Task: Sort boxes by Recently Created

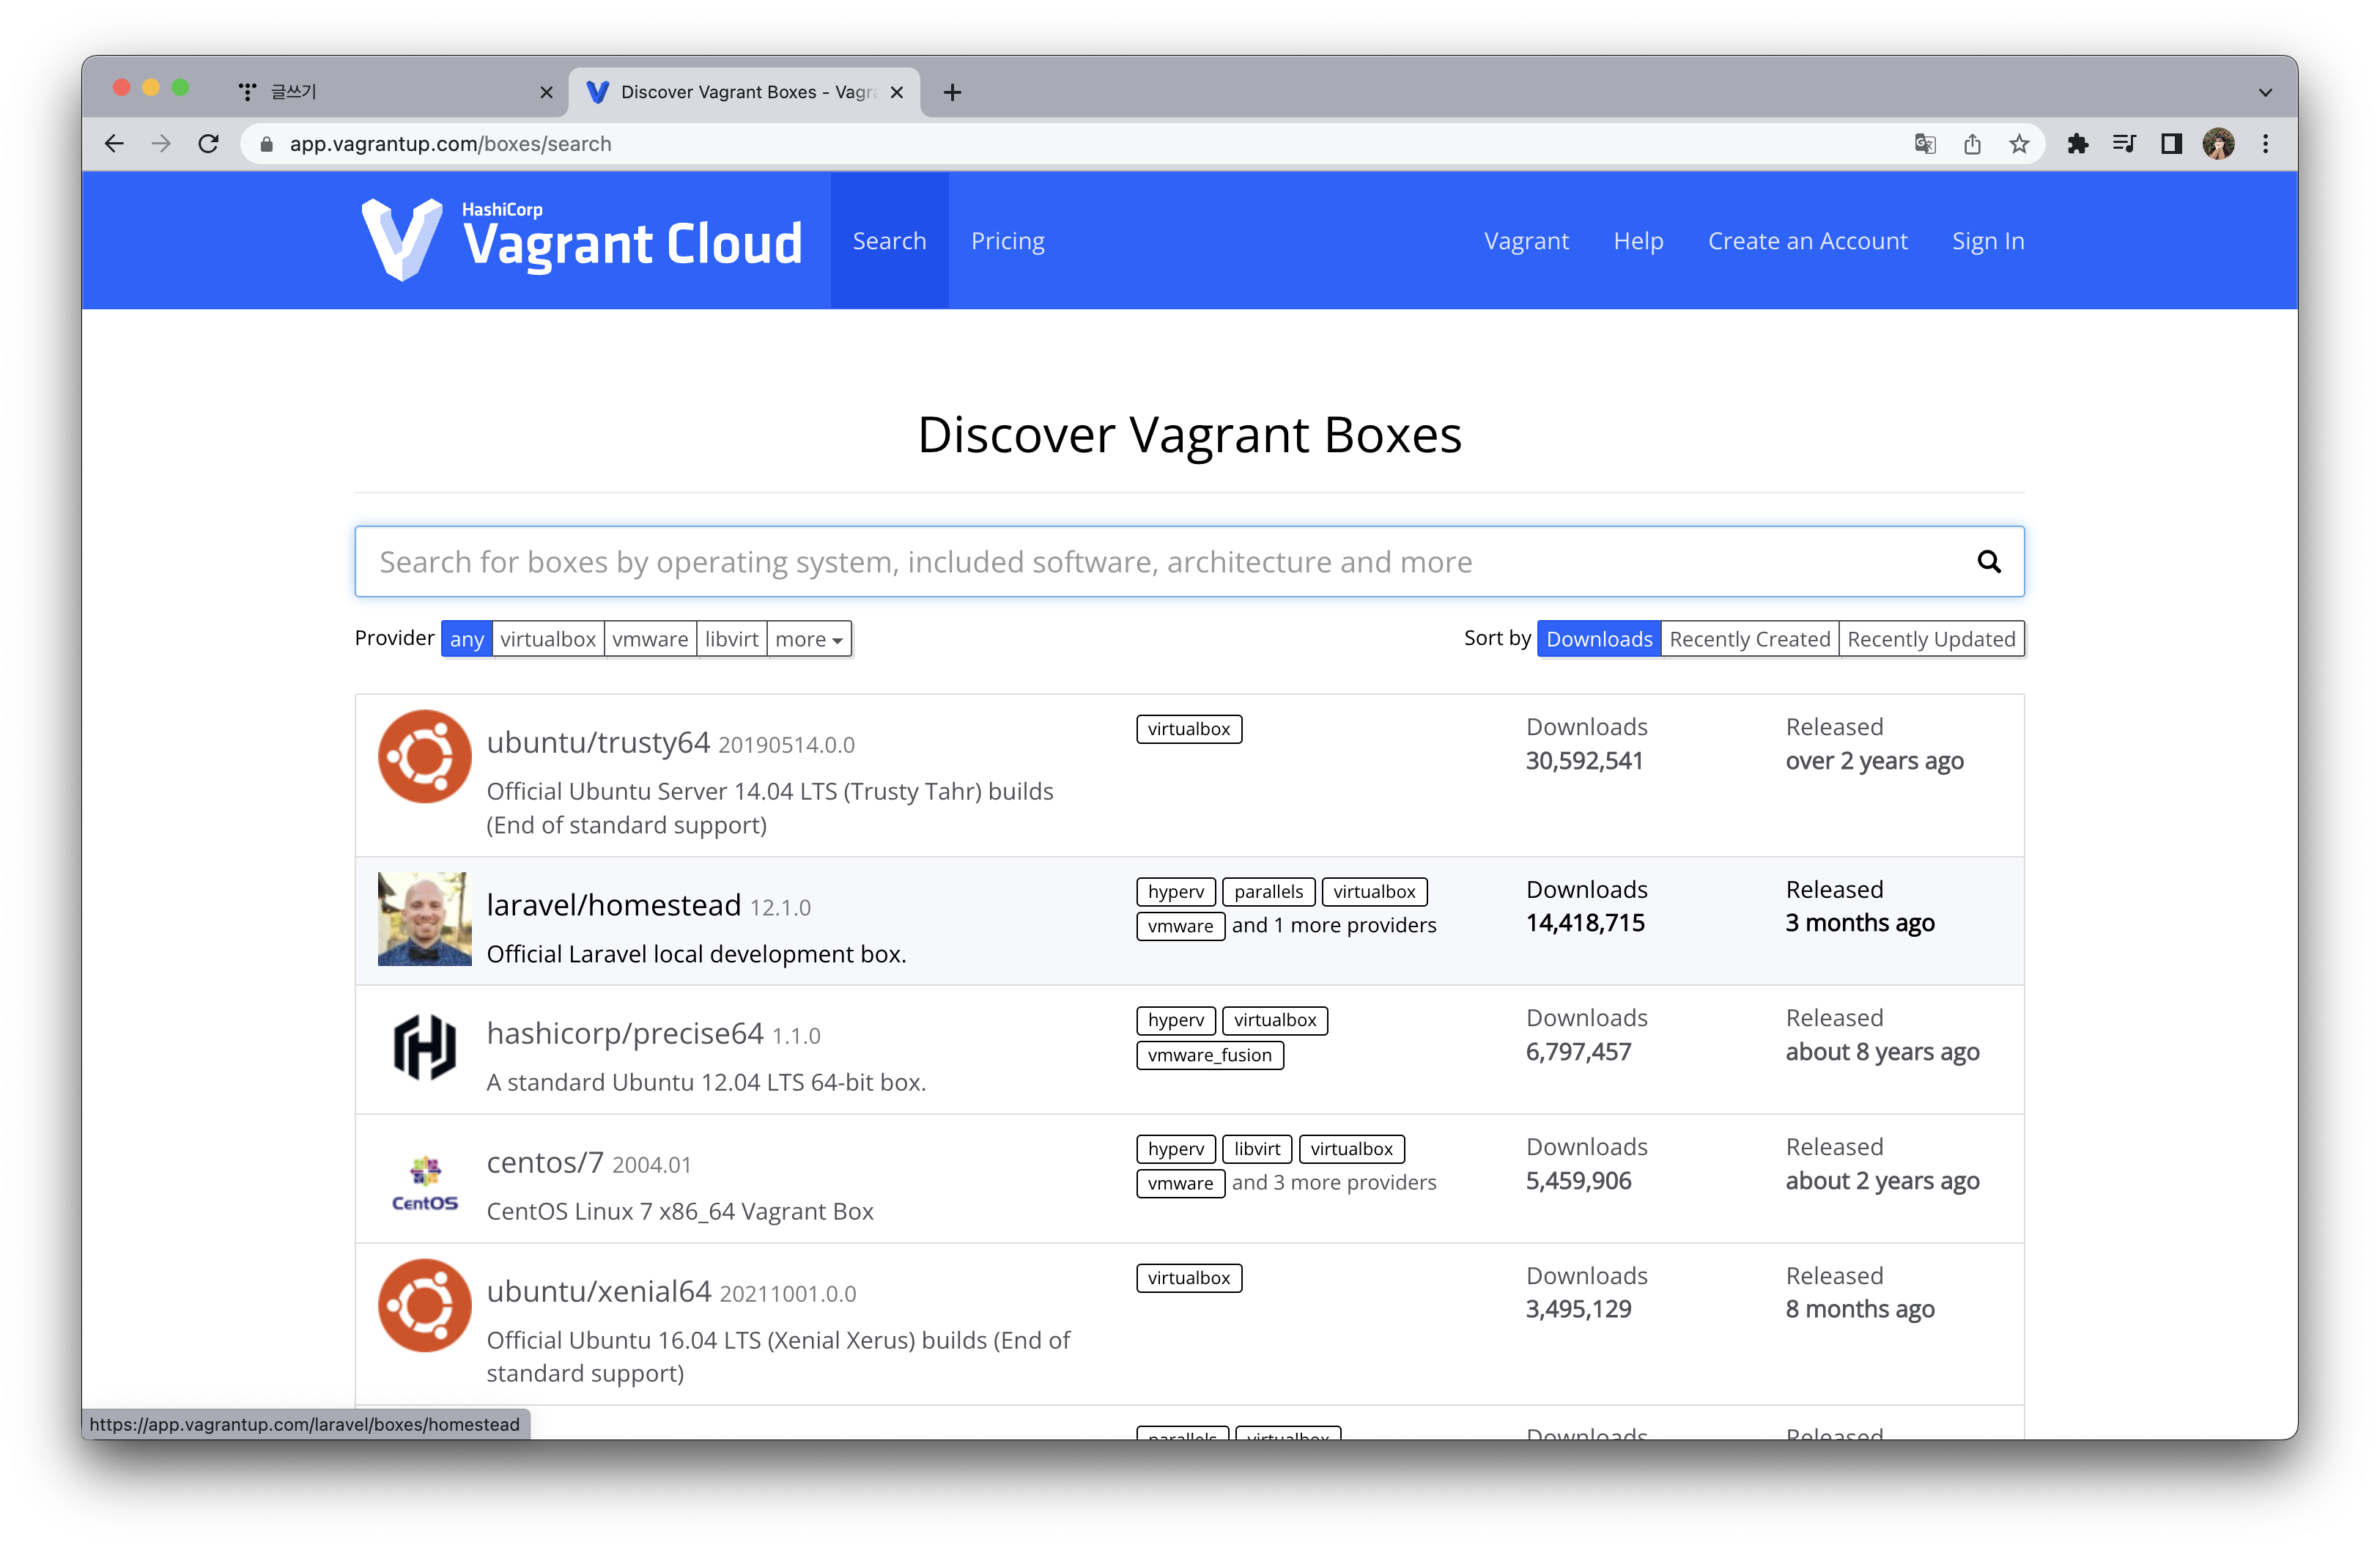Action: click(x=1749, y=639)
